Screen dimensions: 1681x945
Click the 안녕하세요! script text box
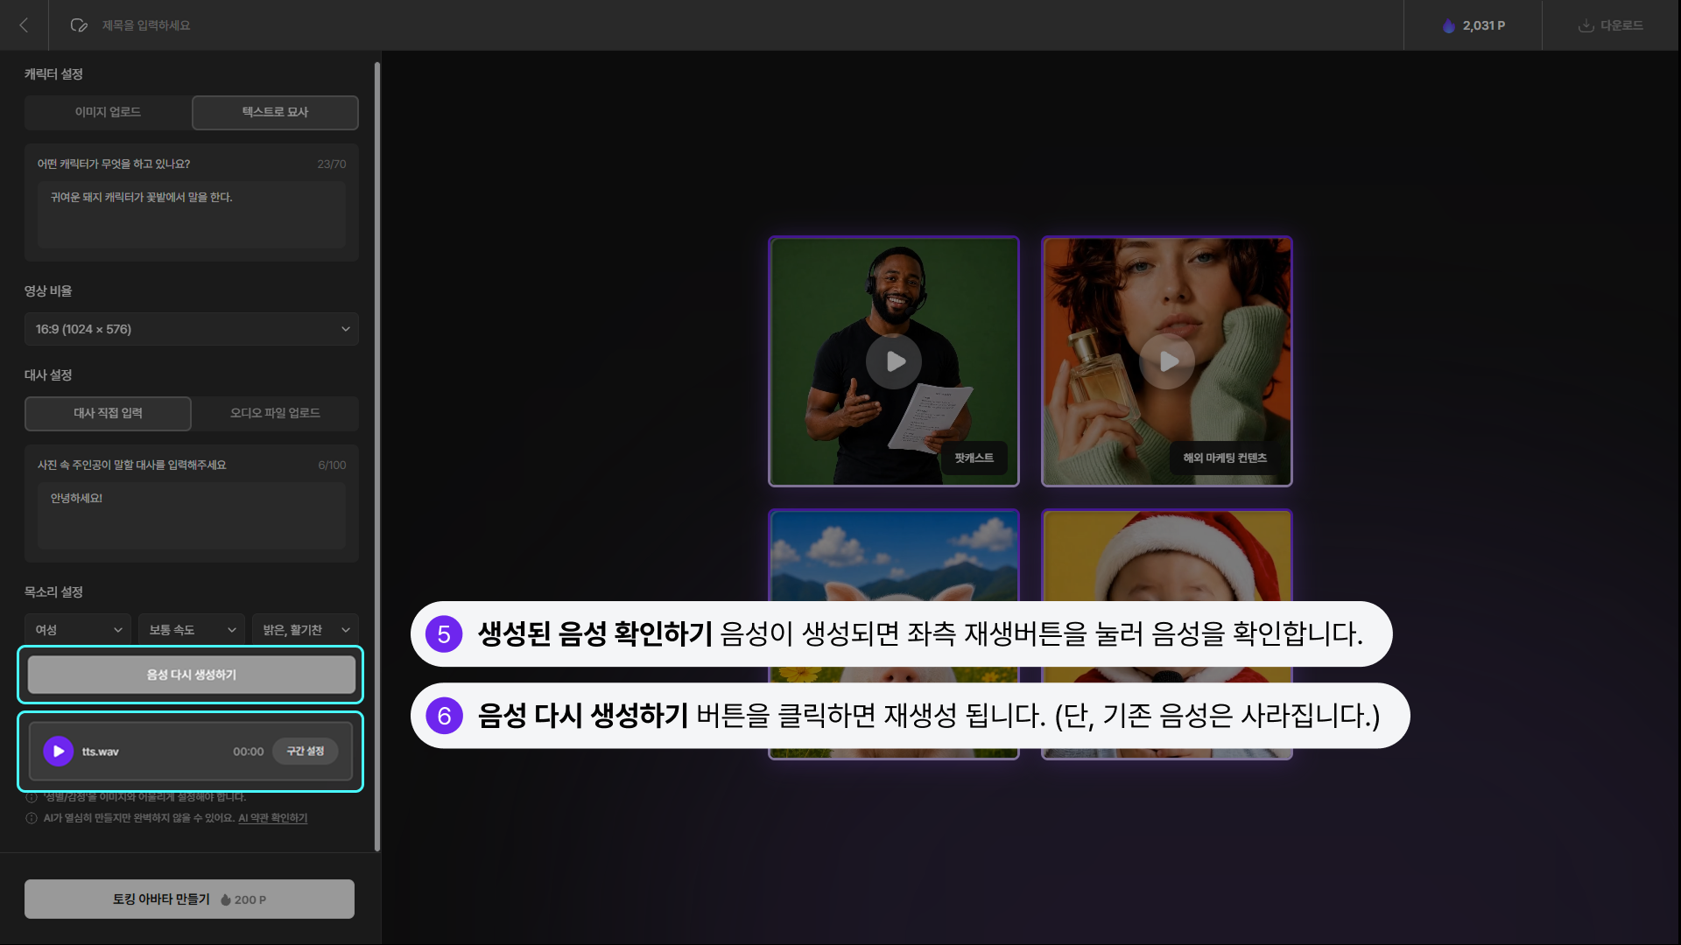coord(192,515)
